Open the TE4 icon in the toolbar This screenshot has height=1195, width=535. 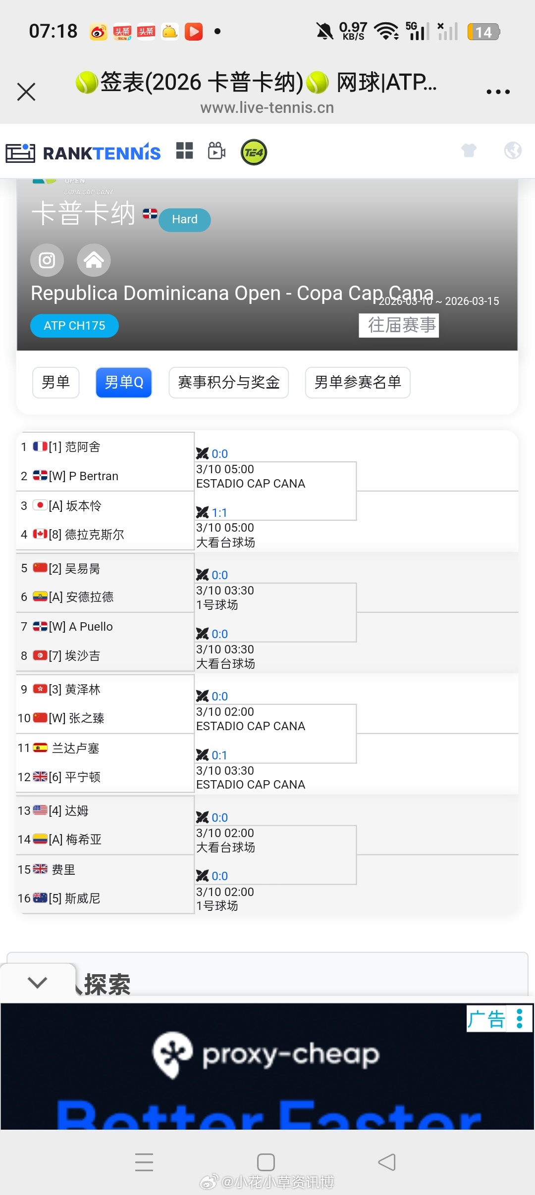(x=253, y=152)
